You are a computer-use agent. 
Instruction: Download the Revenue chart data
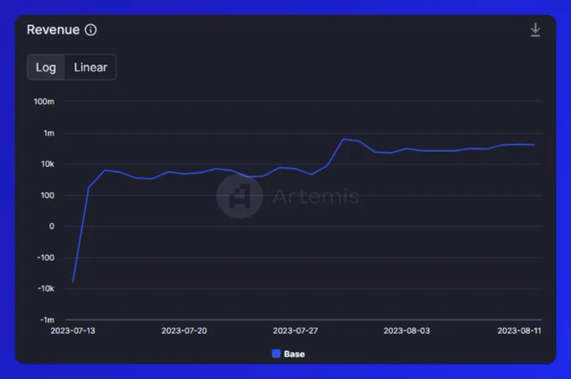point(535,30)
